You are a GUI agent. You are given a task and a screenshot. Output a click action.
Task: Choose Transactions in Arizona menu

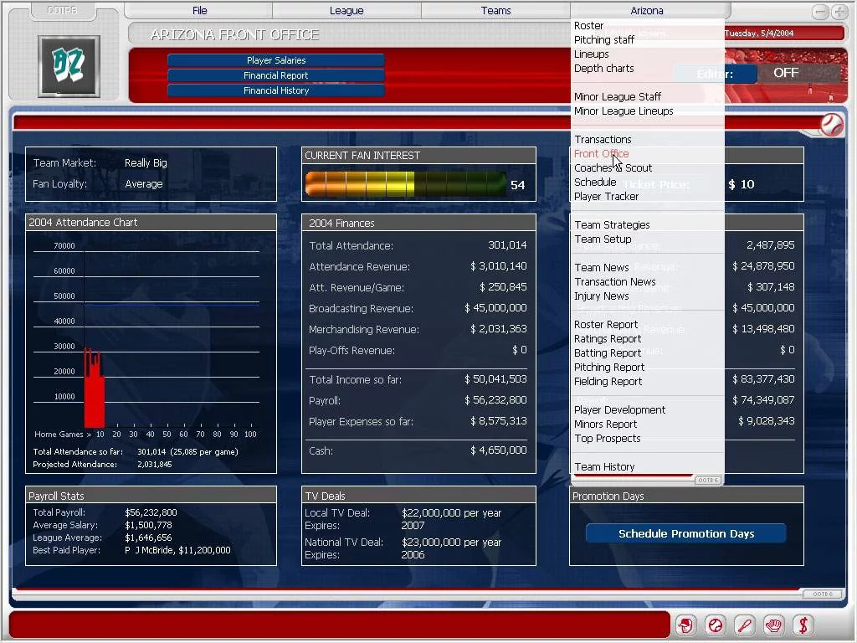[x=603, y=140]
